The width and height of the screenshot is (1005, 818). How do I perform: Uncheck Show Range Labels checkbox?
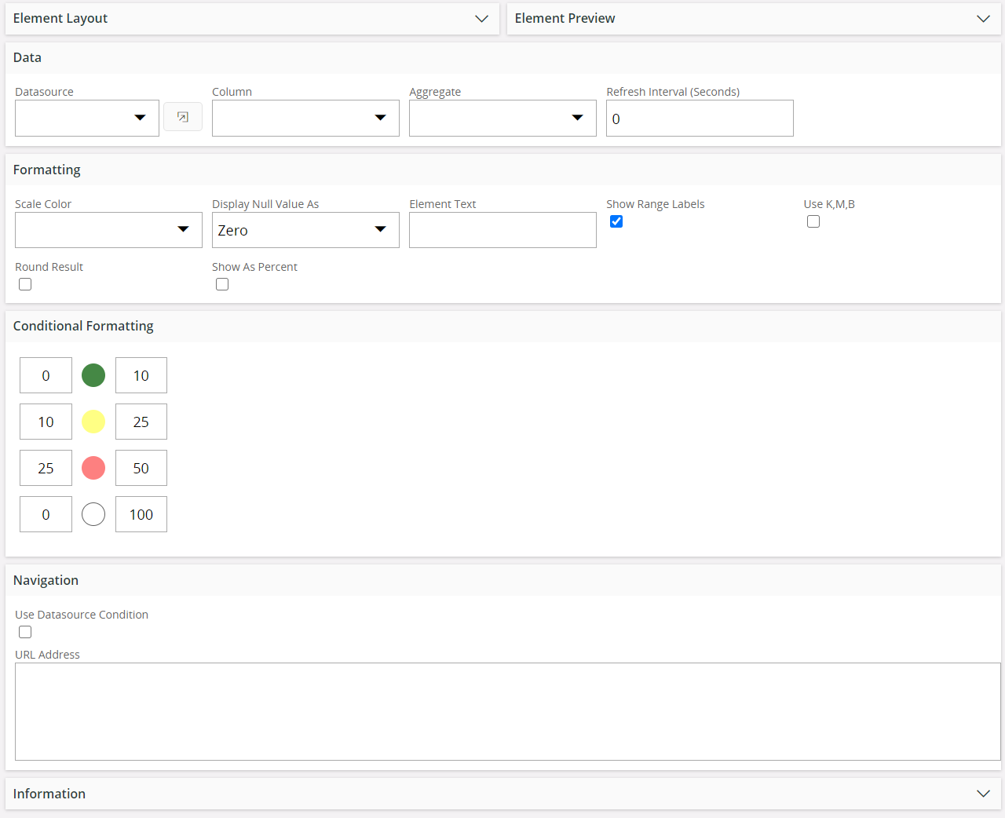pos(616,221)
